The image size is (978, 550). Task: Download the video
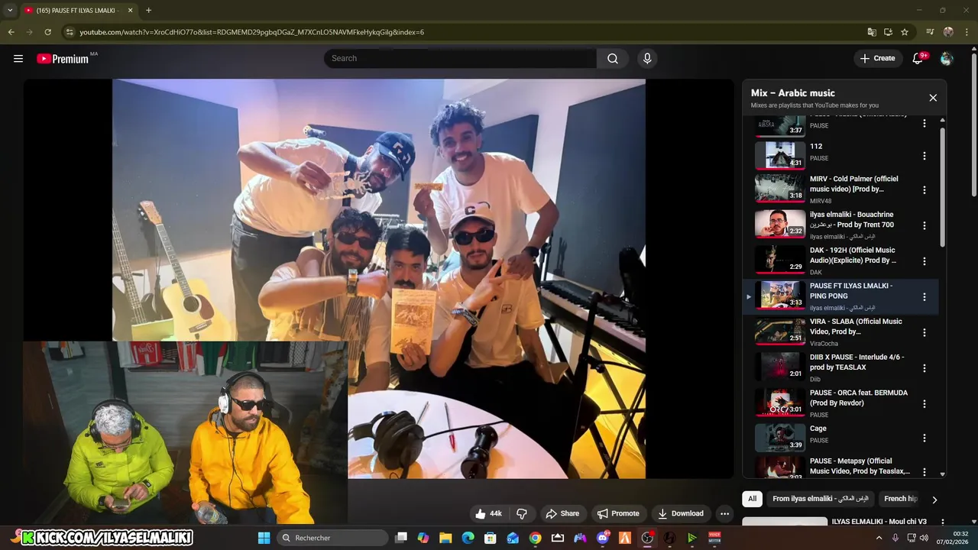(x=680, y=513)
